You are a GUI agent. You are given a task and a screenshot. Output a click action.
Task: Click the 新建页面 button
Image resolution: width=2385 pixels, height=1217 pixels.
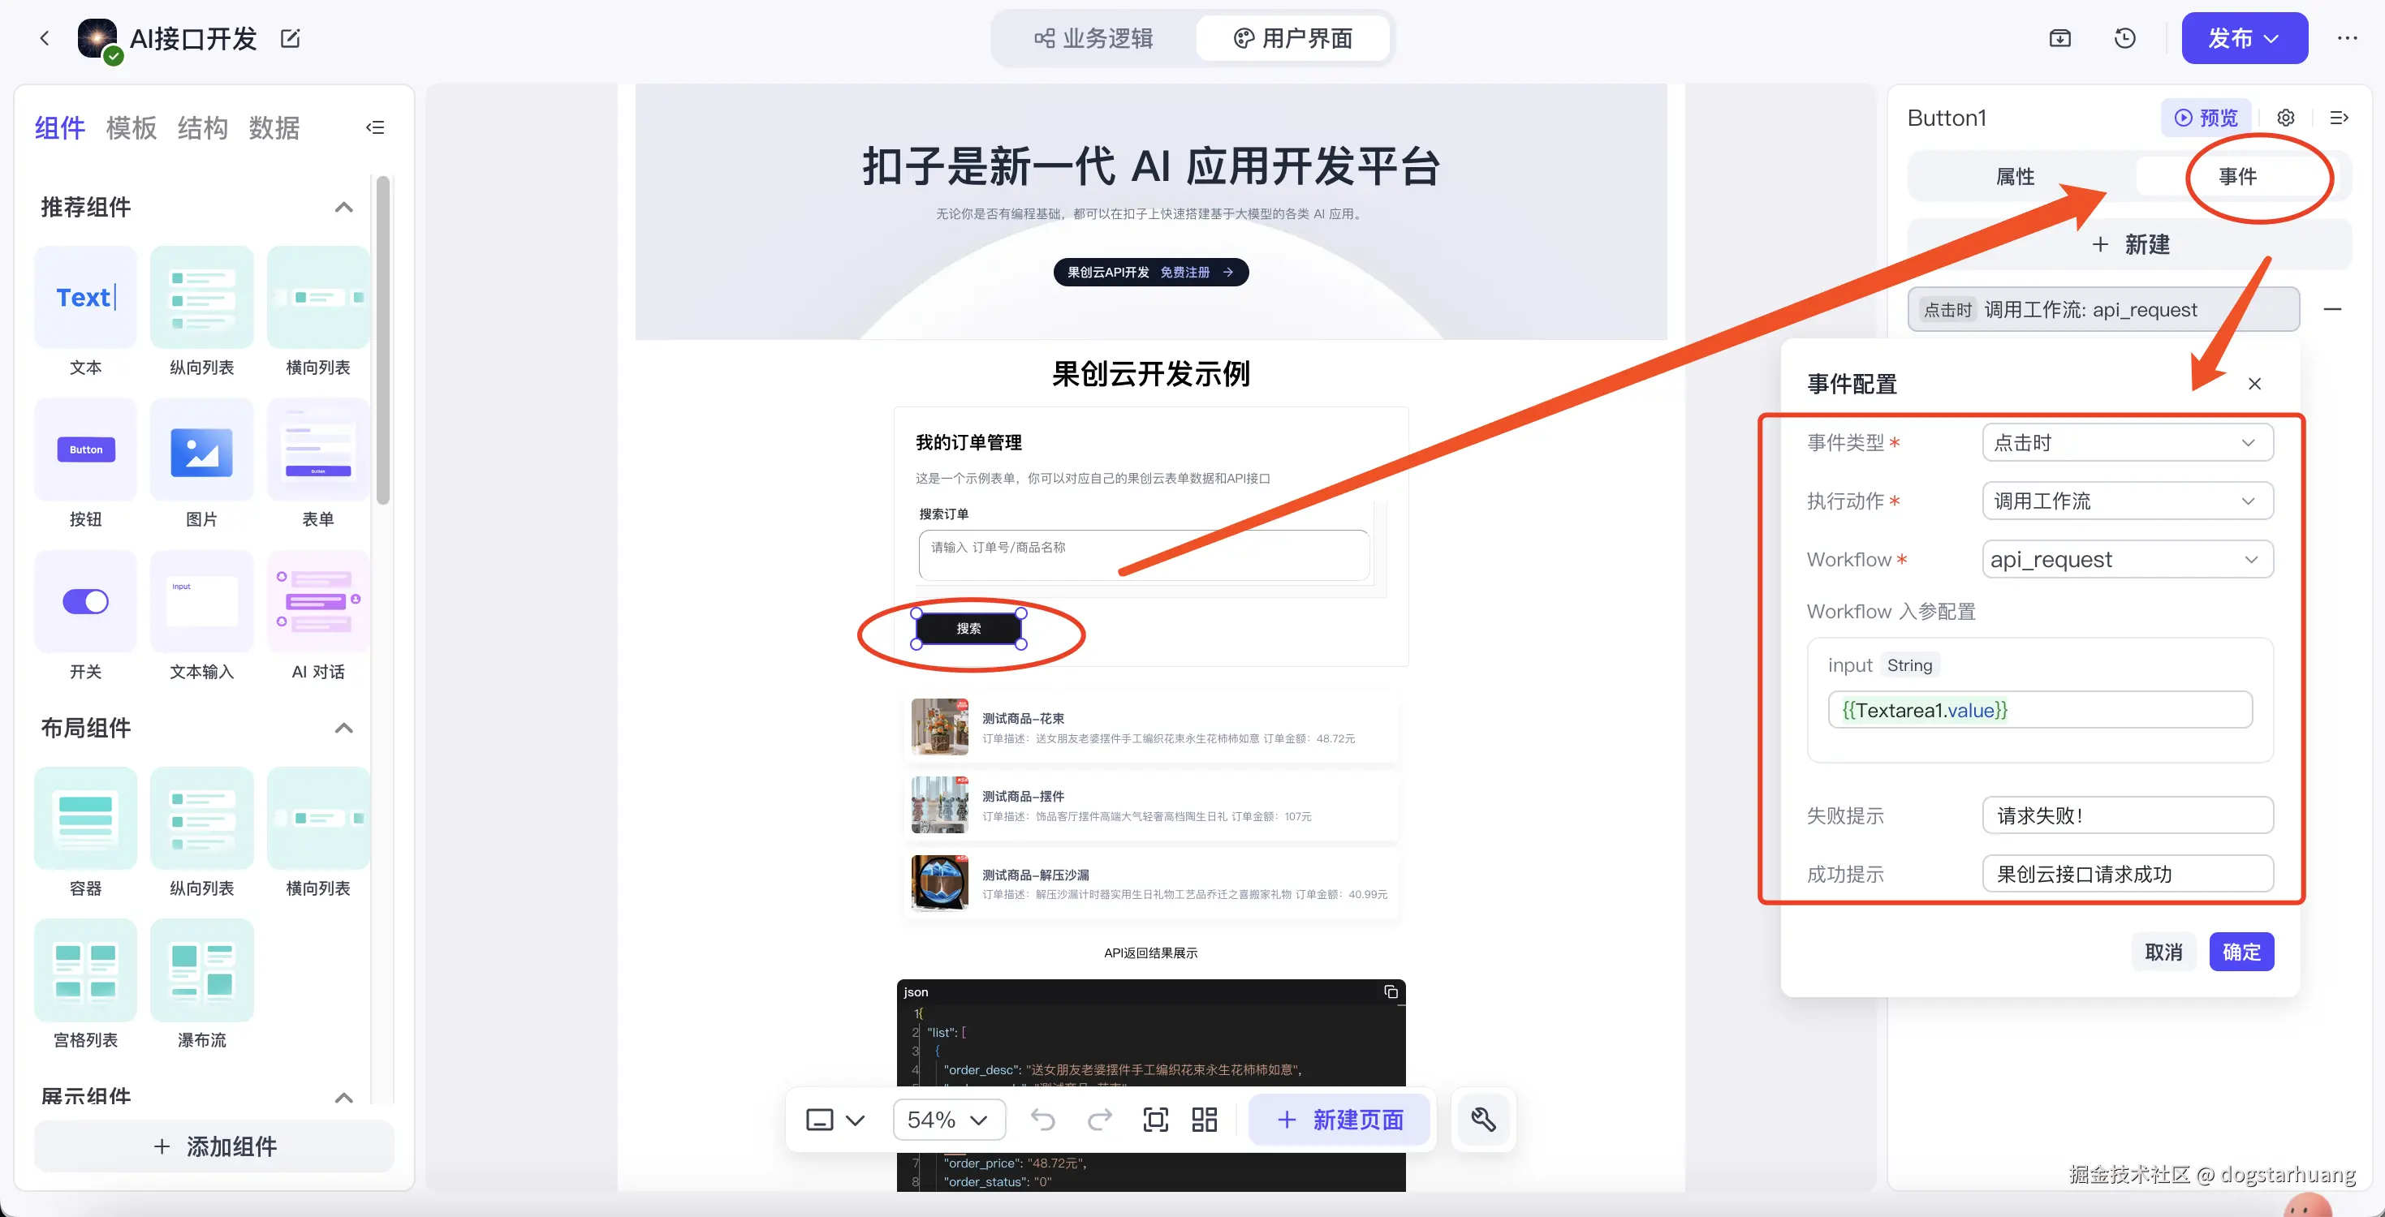(x=1339, y=1120)
